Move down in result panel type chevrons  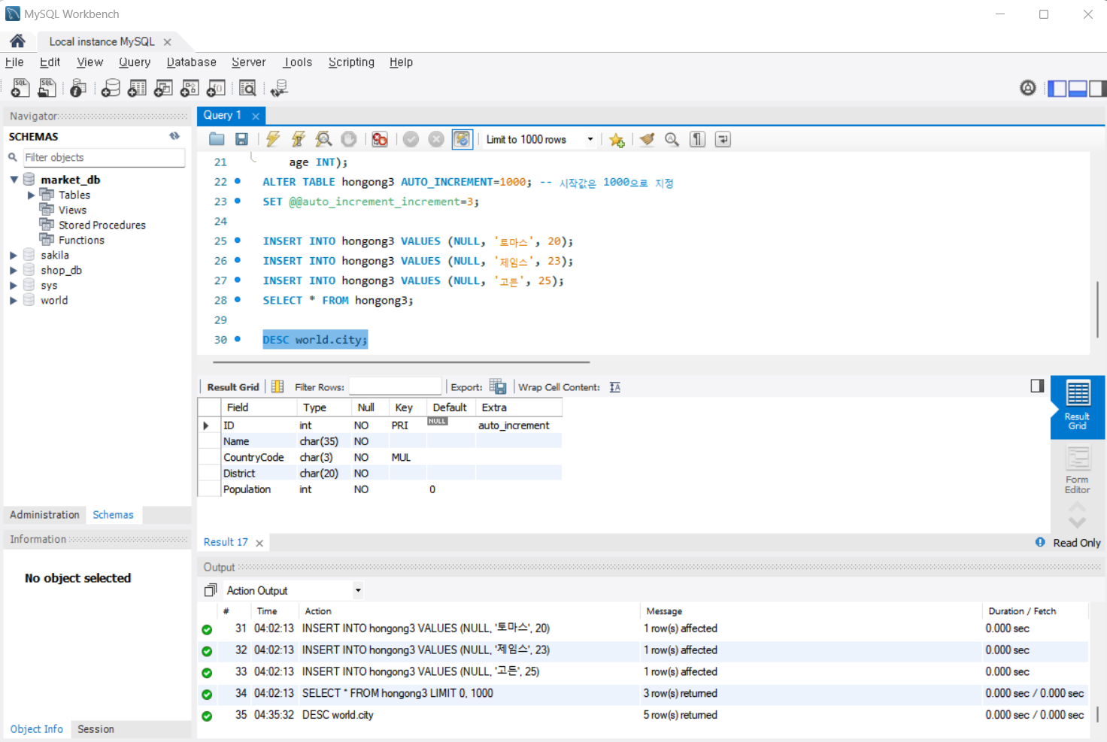click(1077, 522)
